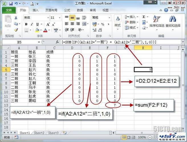
Task: Click the fx insert function icon
Action: (57, 42)
